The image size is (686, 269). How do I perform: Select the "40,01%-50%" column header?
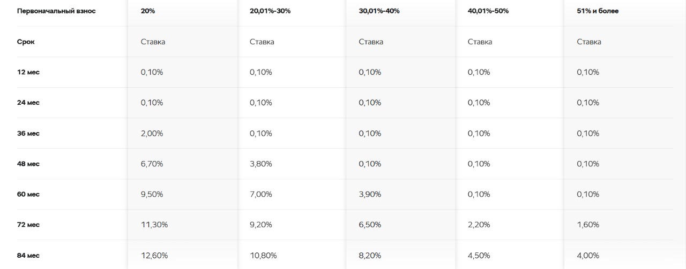pos(488,11)
